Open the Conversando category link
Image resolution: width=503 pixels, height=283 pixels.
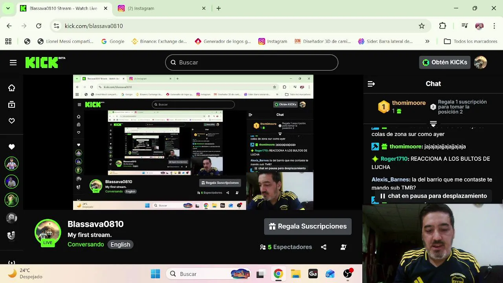(86, 244)
